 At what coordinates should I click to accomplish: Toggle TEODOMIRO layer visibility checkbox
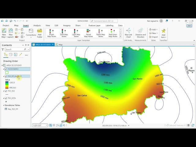[x=6, y=69]
